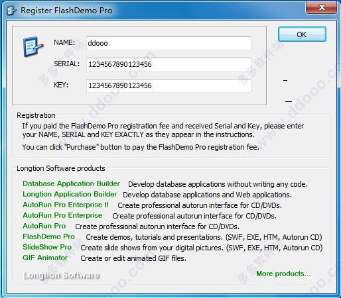Select the KEY input field

click(169, 85)
